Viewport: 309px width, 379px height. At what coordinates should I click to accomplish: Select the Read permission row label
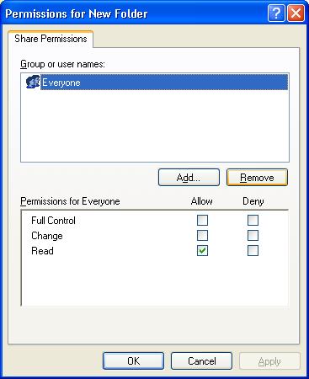pos(42,251)
